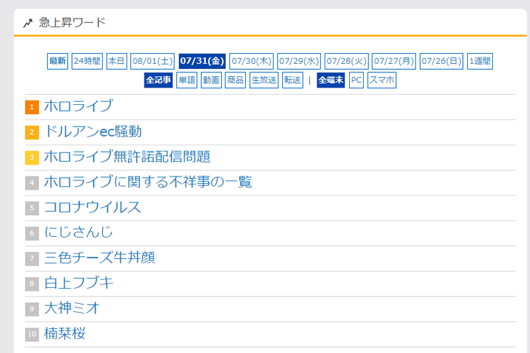The image size is (530, 353).
Task: Open the 大神ミオ link
Action: coord(72,309)
